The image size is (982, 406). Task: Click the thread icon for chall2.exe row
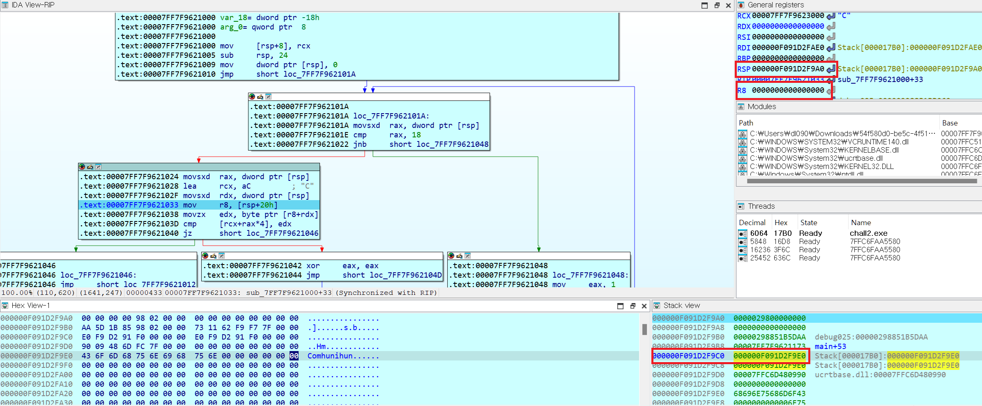pyautogui.click(x=743, y=234)
